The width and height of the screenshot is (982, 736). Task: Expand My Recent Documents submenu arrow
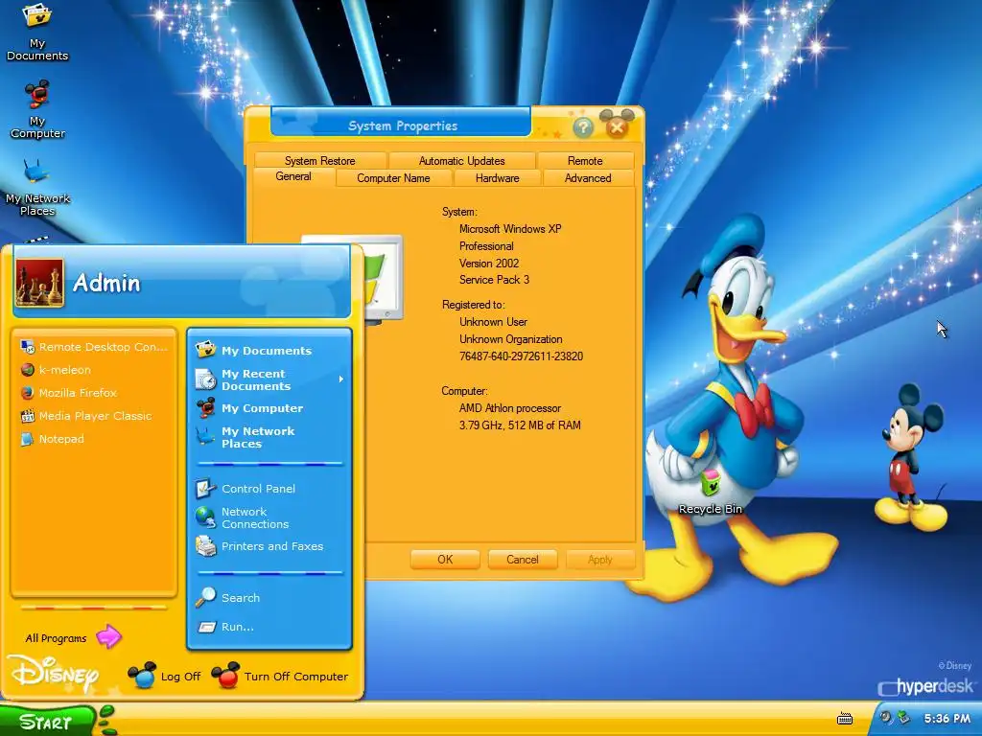coord(340,379)
